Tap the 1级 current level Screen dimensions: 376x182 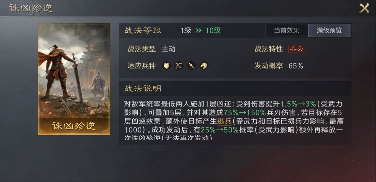(186, 31)
